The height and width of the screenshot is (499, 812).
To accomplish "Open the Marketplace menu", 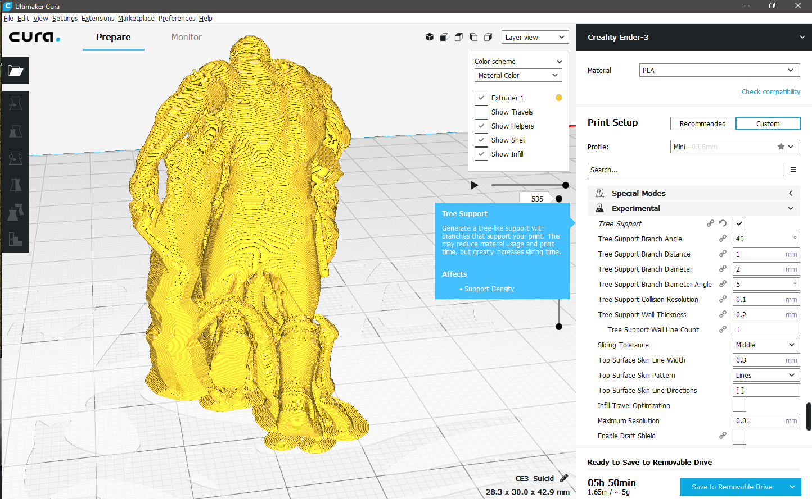I will click(136, 18).
